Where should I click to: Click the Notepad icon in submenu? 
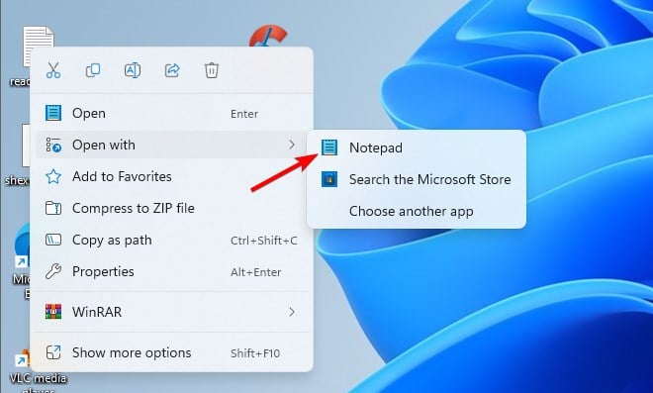click(329, 147)
